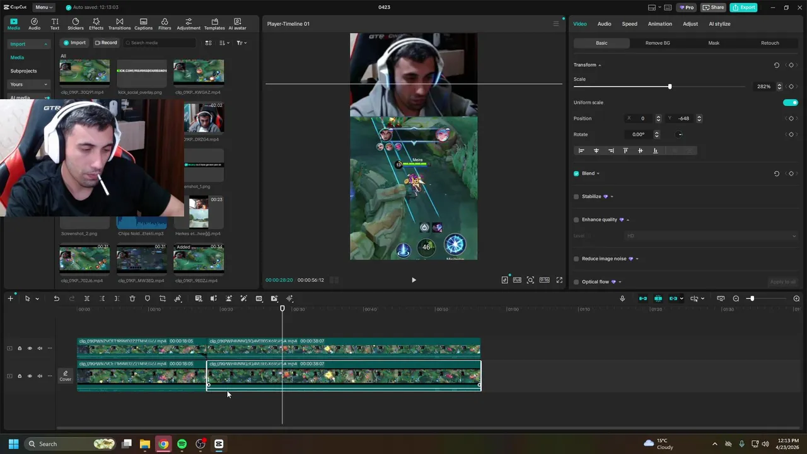This screenshot has height=454, width=807.
Task: Zoom in the timeline
Action: click(x=796, y=298)
